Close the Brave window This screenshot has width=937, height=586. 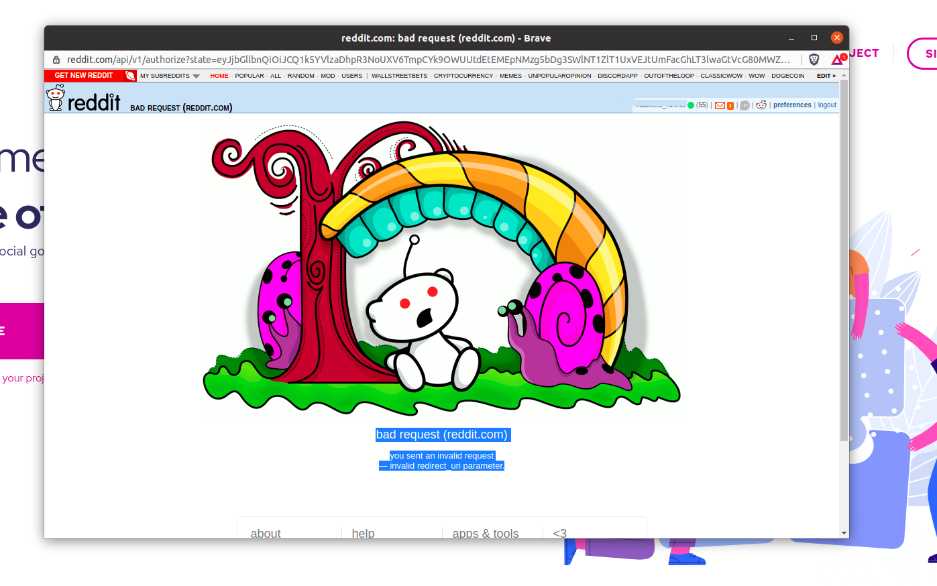(836, 38)
